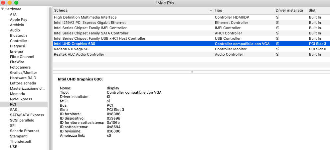Viewport: 330px width, 150px height.
Task: Sort by the Tipo column header
Action: [x=244, y=10]
